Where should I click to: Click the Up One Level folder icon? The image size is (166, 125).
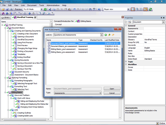click(109, 35)
